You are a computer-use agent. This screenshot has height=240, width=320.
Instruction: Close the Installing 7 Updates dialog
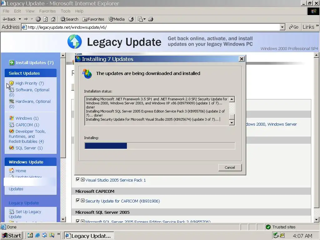pyautogui.click(x=242, y=59)
